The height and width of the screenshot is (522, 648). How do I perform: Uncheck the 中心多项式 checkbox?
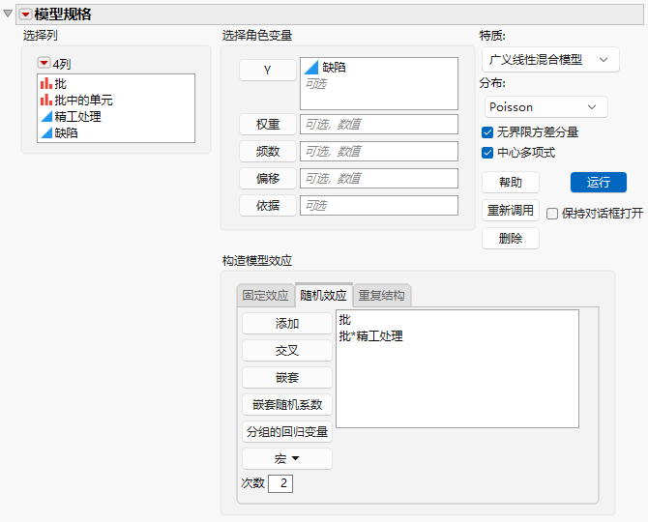pyautogui.click(x=487, y=153)
